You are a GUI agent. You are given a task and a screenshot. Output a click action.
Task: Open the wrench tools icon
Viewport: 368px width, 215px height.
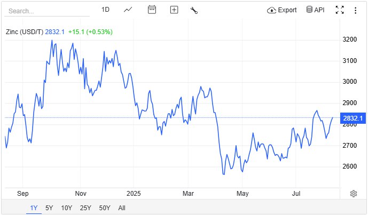(x=194, y=10)
